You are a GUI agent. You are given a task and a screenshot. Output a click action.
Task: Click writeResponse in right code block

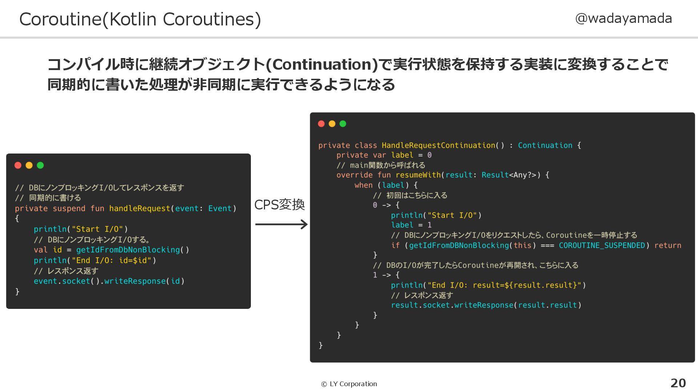click(484, 305)
